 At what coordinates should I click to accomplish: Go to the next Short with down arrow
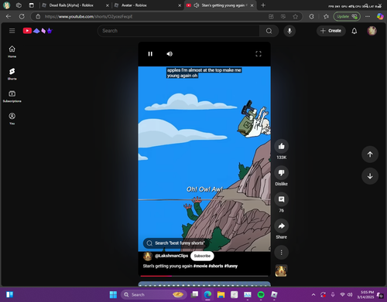pyautogui.click(x=370, y=176)
